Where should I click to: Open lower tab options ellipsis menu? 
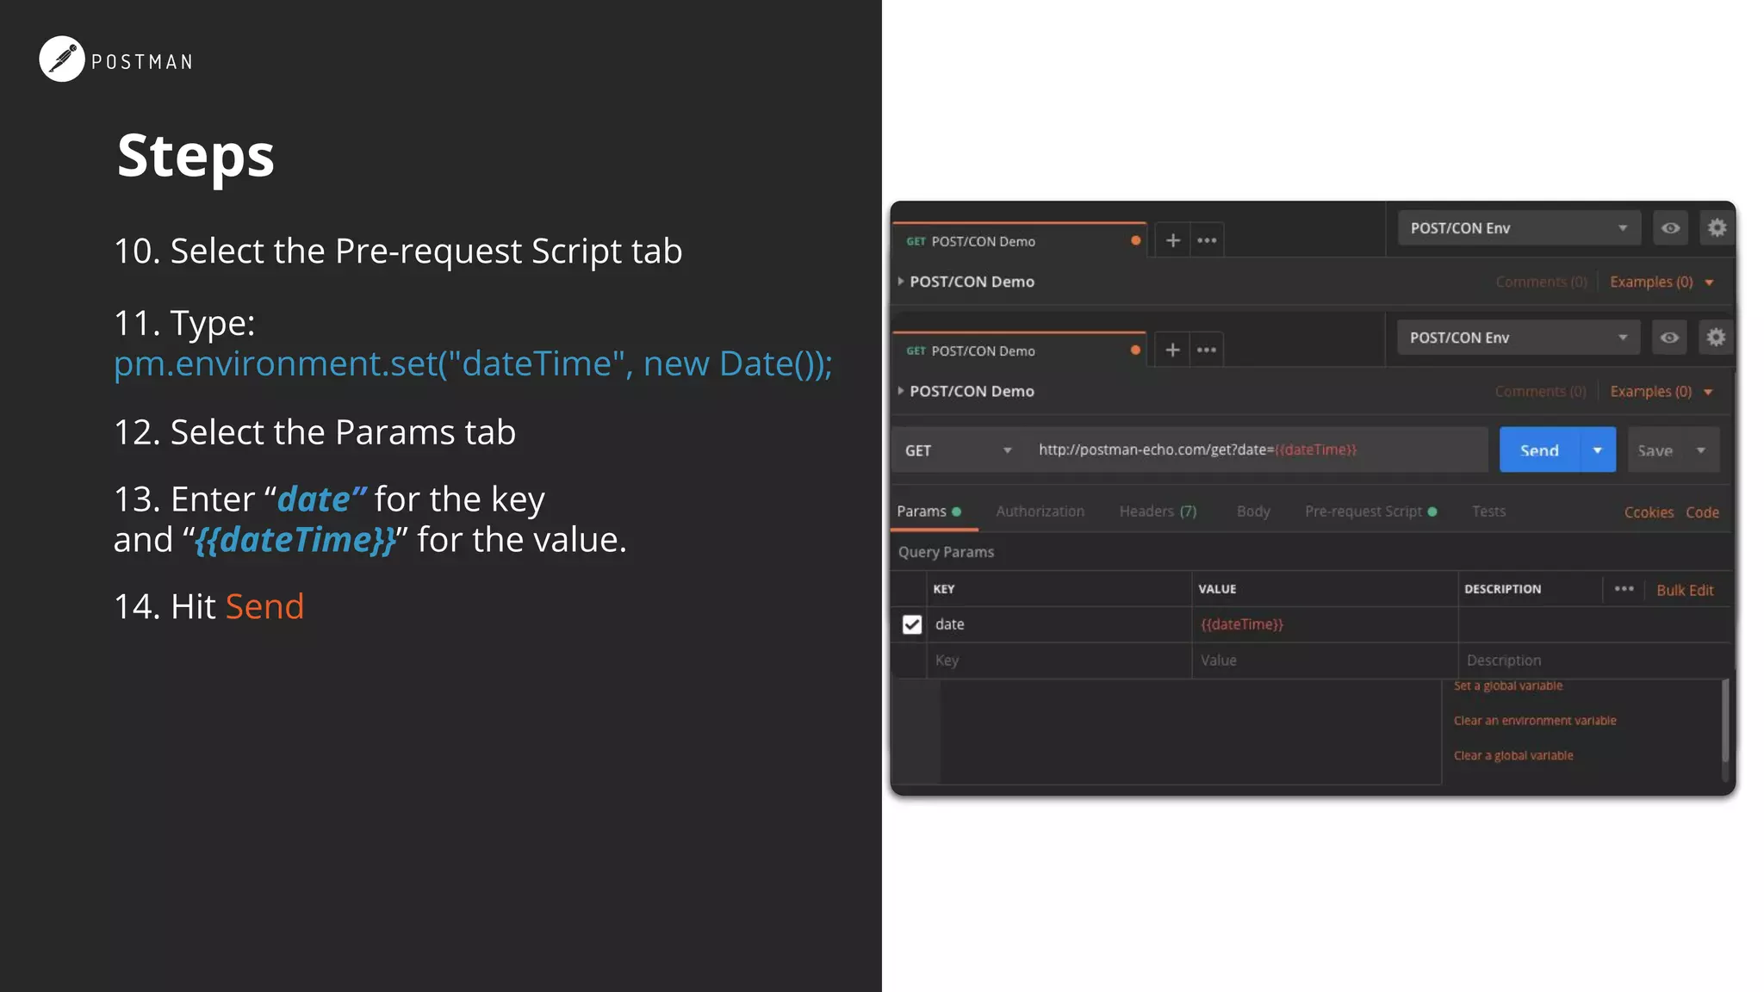(1207, 350)
